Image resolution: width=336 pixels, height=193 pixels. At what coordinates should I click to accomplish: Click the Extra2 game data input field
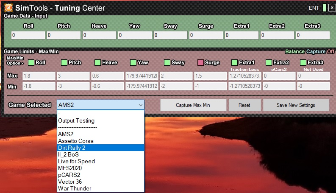tap(277, 35)
